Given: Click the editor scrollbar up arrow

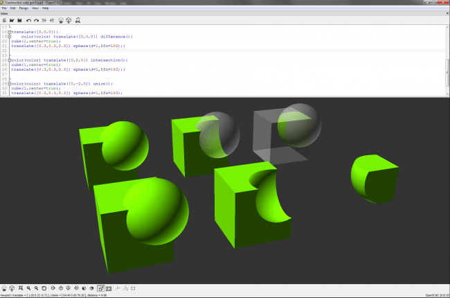Looking at the screenshot, I should click(x=447, y=27).
